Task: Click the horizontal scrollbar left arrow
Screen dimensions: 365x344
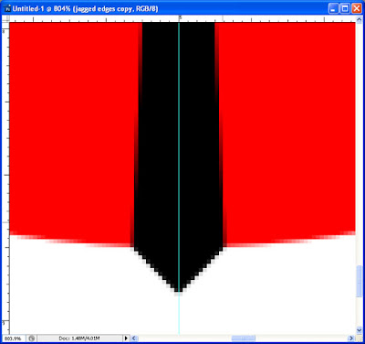Action: [135, 339]
